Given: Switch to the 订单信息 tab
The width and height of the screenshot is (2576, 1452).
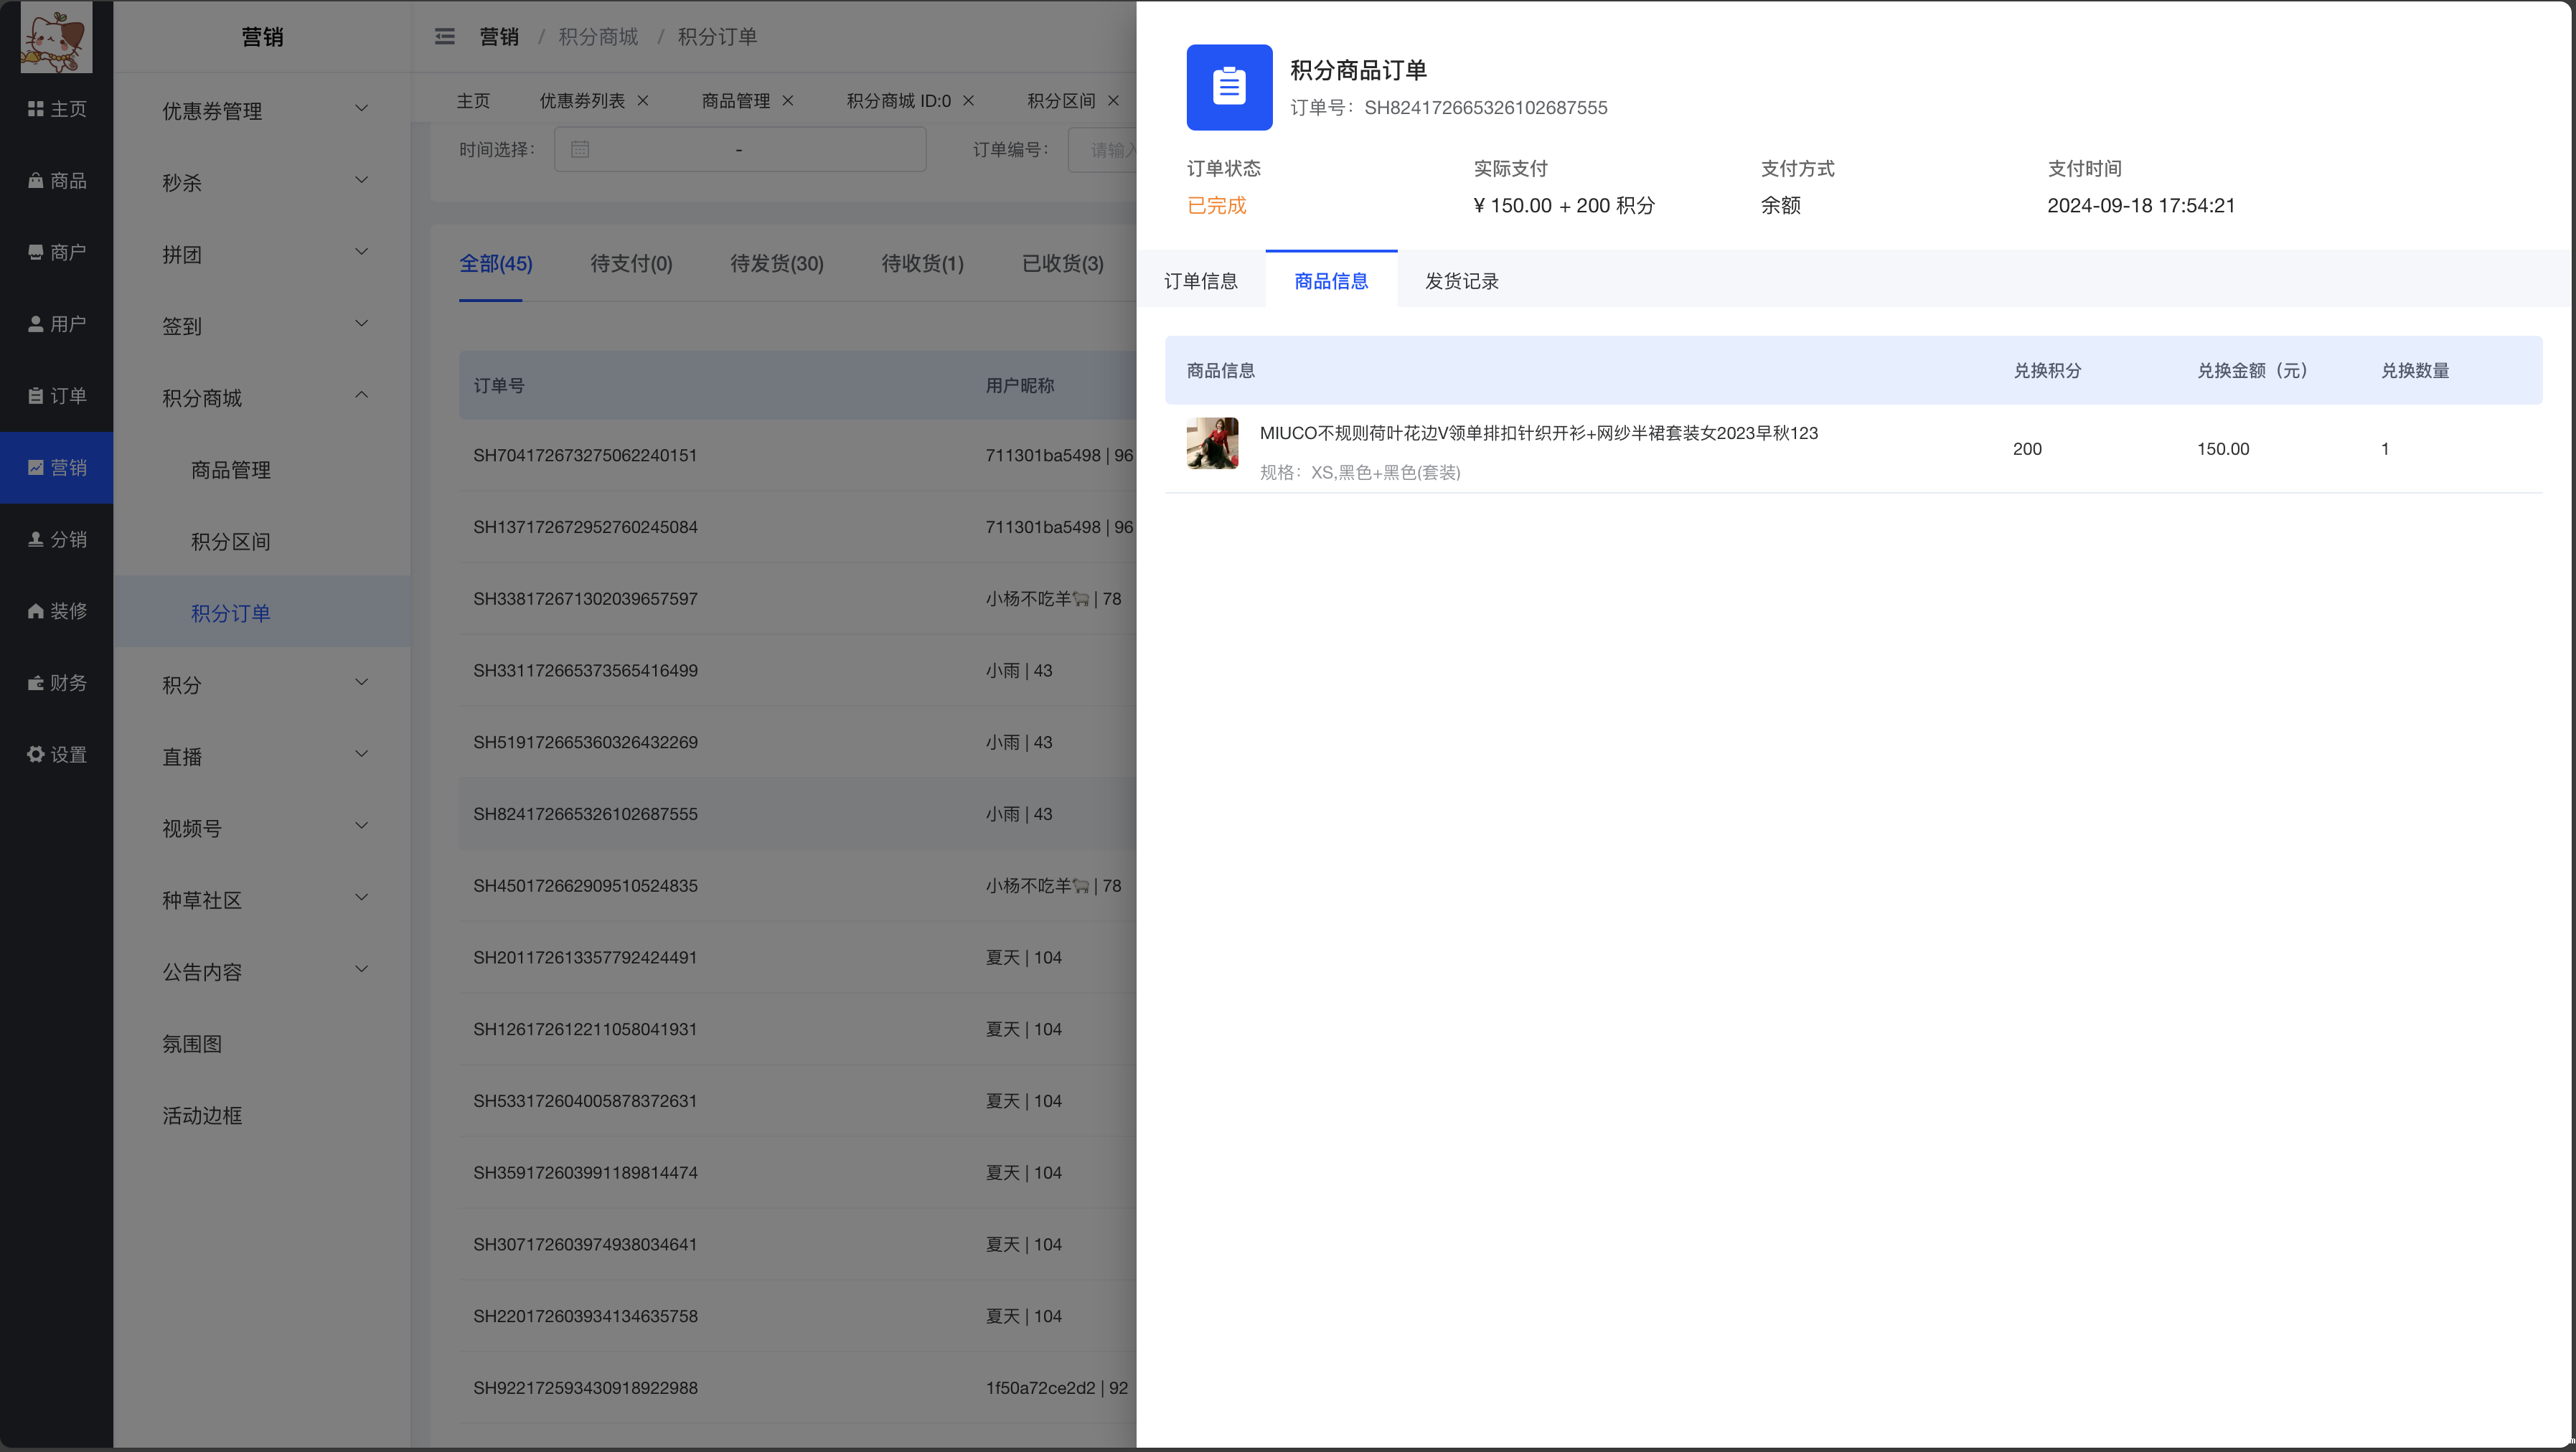Looking at the screenshot, I should [1200, 281].
